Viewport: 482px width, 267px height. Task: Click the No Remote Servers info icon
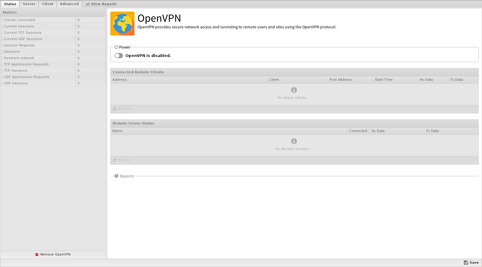294,141
